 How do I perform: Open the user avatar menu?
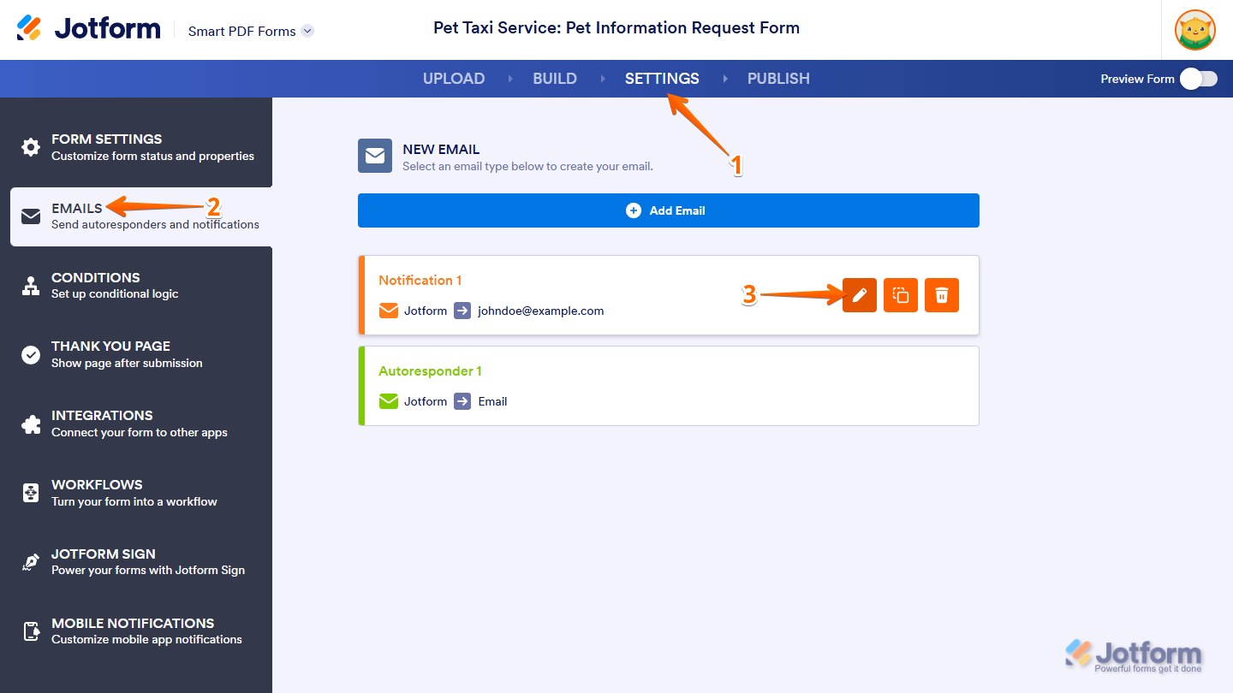1195,30
